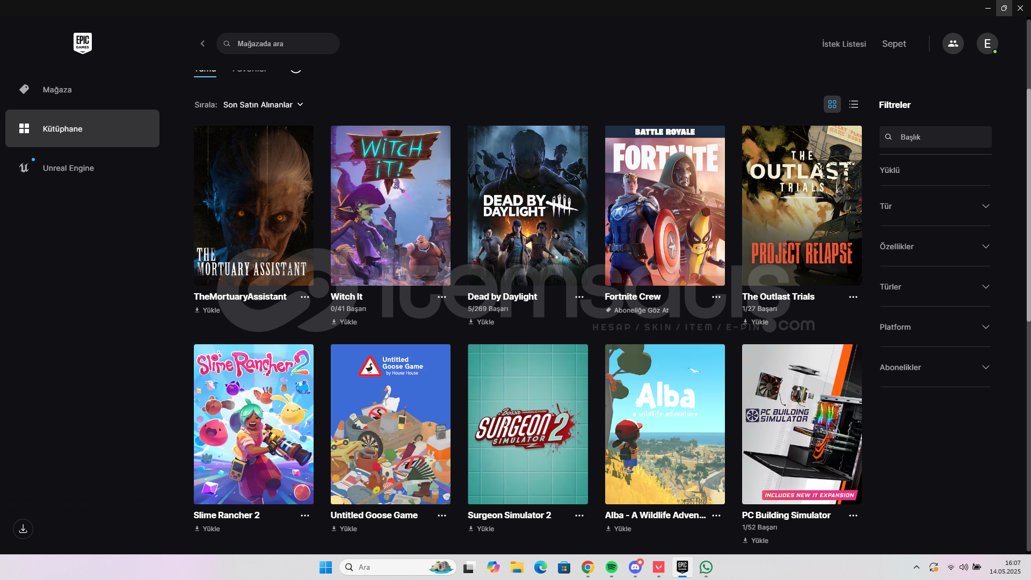This screenshot has width=1031, height=580.
Task: Click the Epic Games logo
Action: (83, 44)
